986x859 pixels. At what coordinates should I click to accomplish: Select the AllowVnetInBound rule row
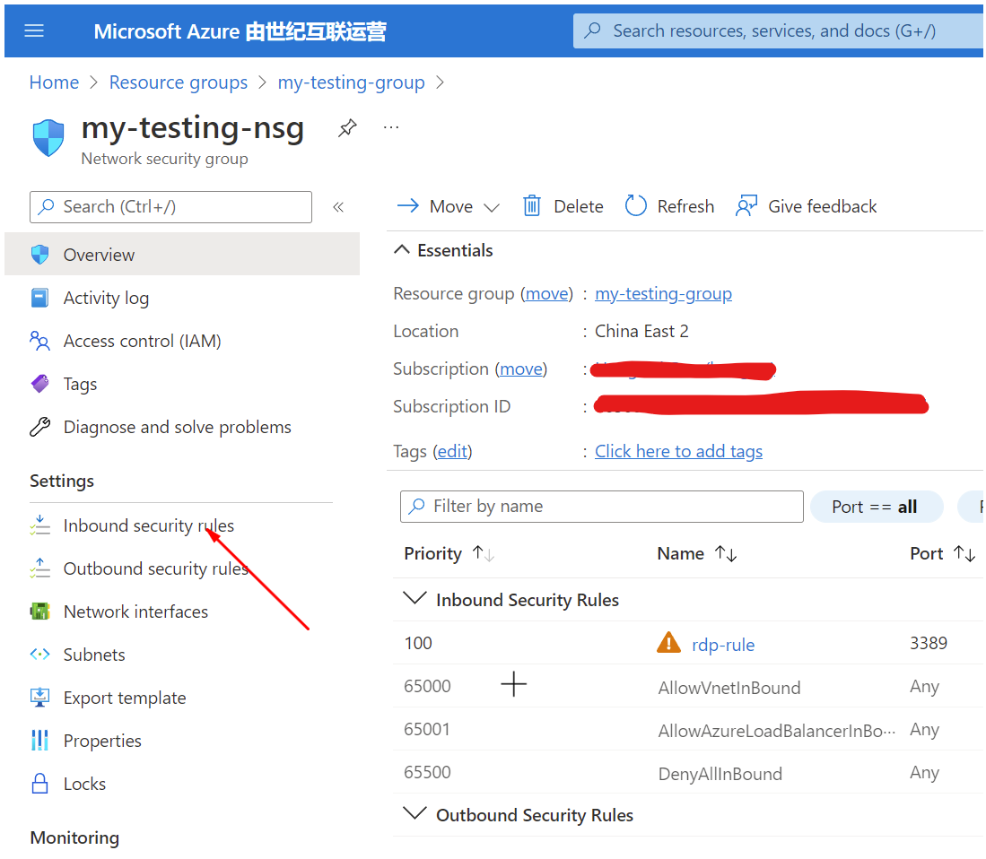(688, 686)
